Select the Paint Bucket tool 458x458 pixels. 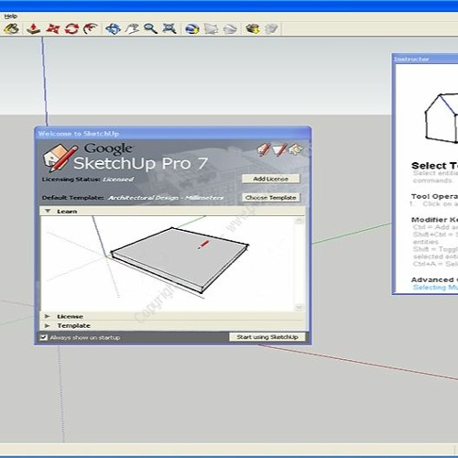coord(11,29)
